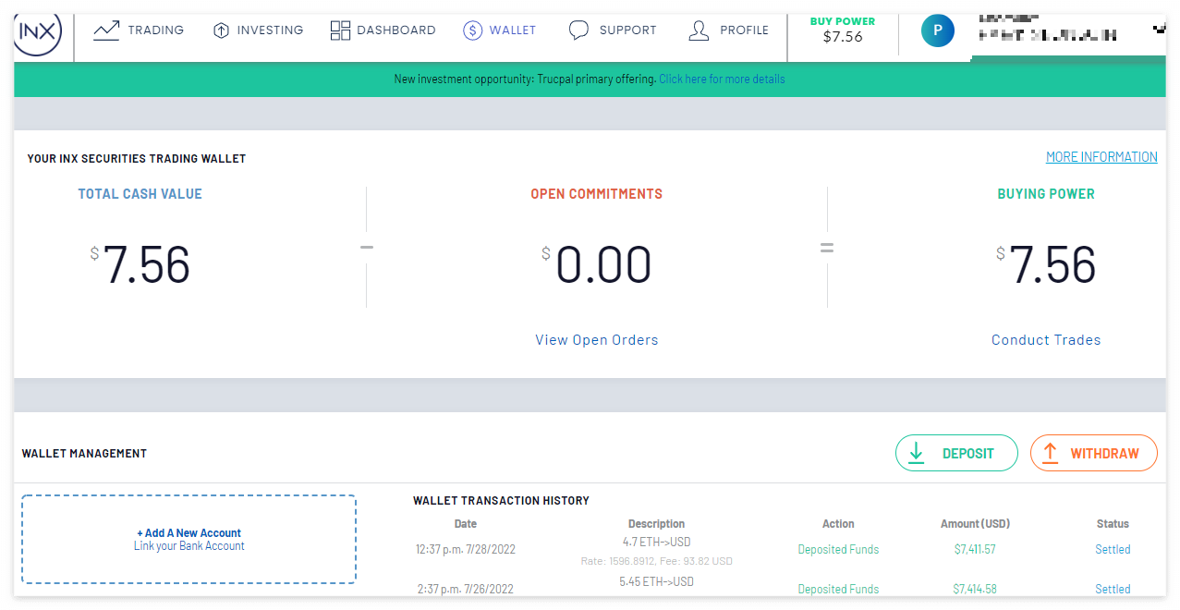
Task: Click Add A New Account
Action: (x=189, y=533)
